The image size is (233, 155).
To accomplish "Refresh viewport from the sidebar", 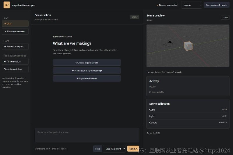I will [x=15, y=47].
